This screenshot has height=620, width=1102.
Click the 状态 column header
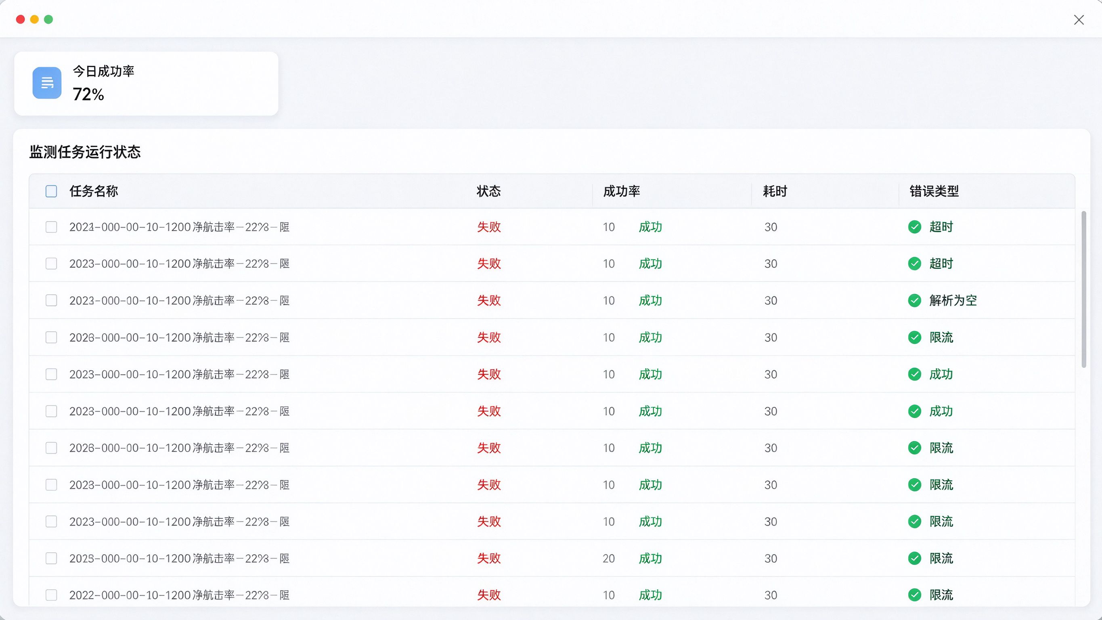[488, 191]
